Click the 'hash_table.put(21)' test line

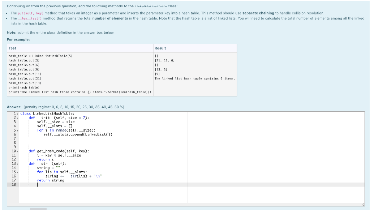(25, 78)
